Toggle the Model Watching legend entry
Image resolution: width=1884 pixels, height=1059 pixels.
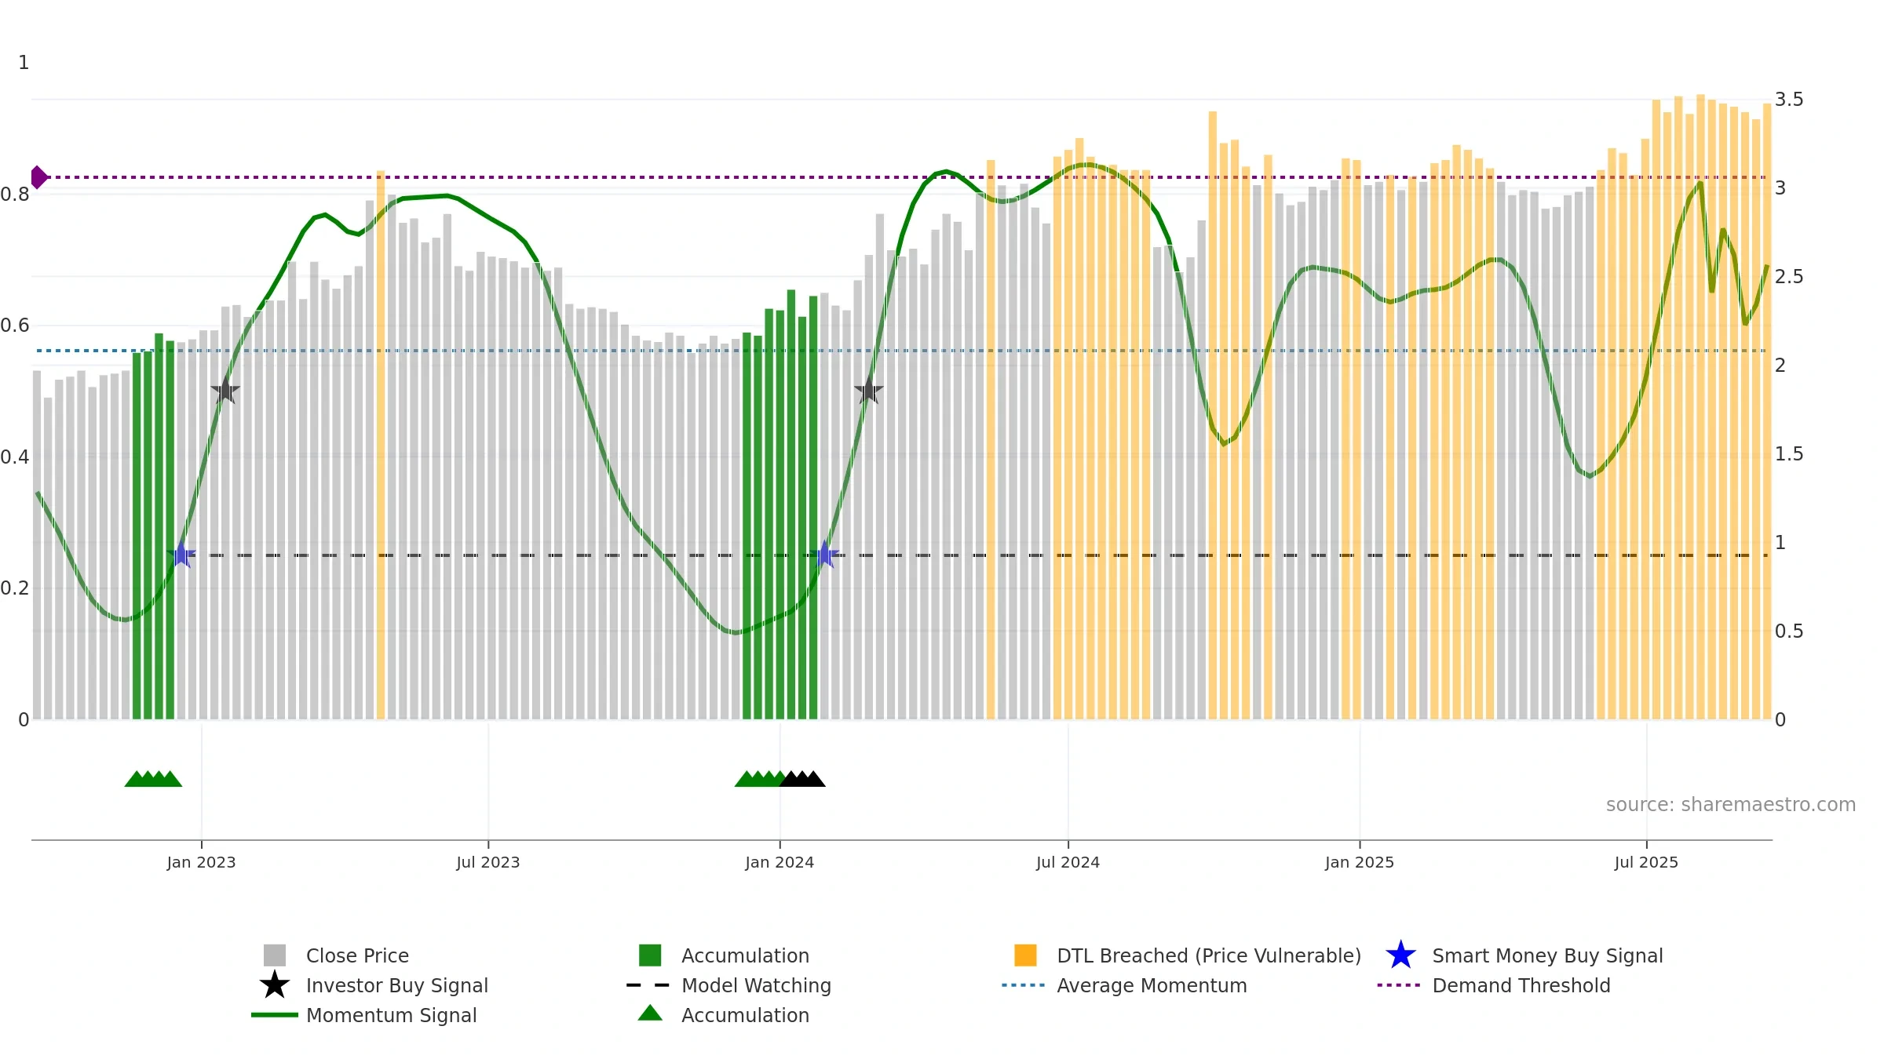728,985
